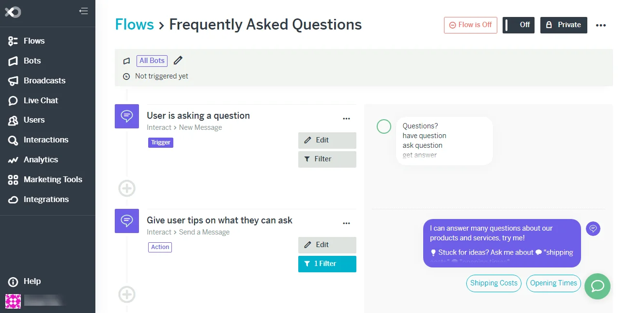628x313 pixels.
Task: Go to Analytics in the sidebar
Action: (x=41, y=159)
